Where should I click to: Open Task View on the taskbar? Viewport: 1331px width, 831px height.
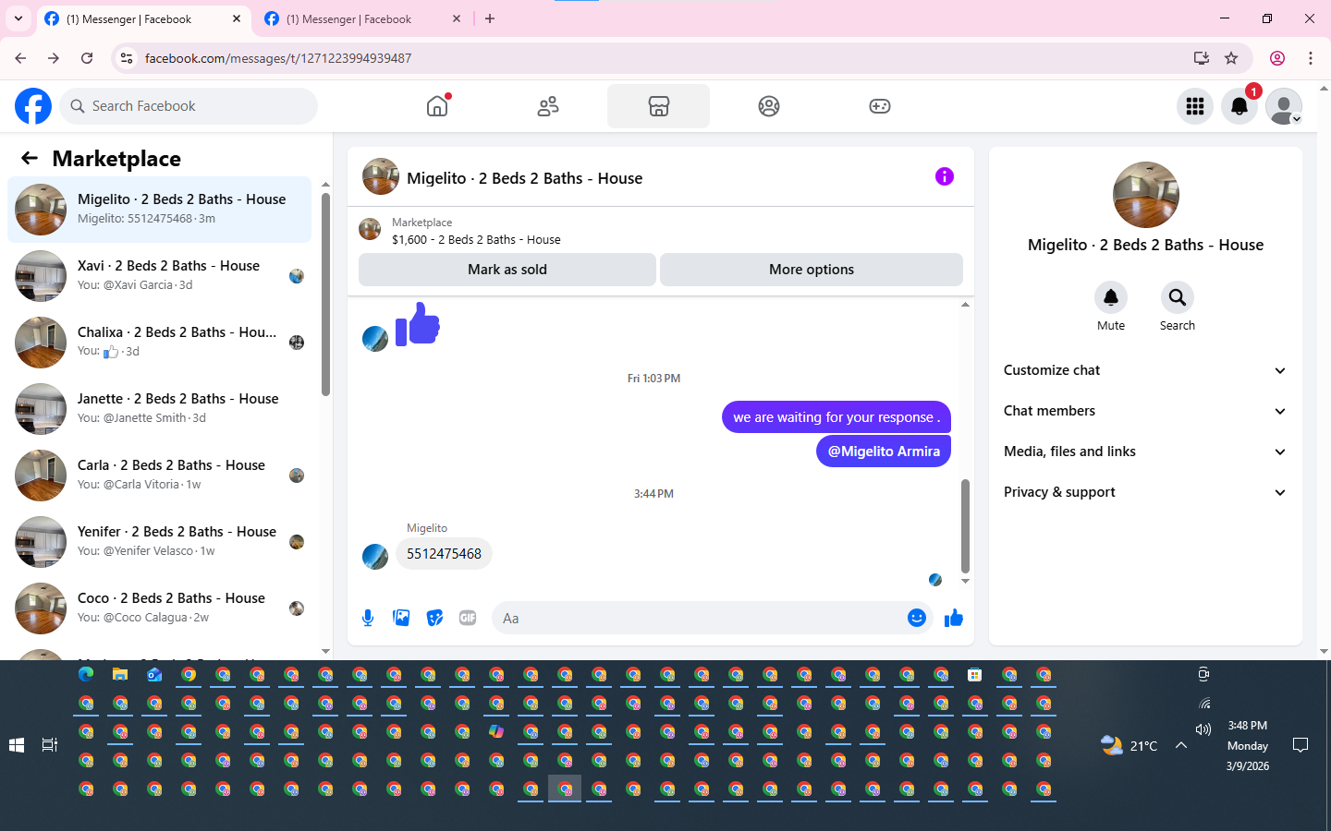[x=50, y=745]
